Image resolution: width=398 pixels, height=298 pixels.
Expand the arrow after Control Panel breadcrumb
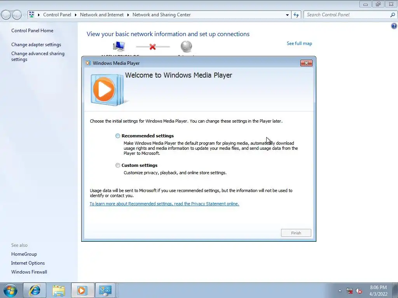pos(76,15)
